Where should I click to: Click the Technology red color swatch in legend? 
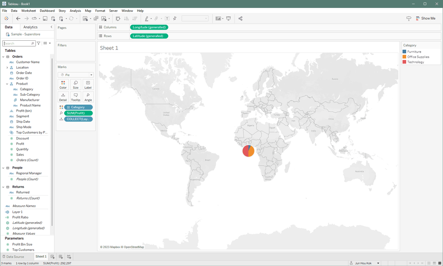(404, 62)
